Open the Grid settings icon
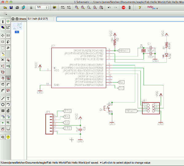Viewport: 184px width, 166px height. click(x=5, y=14)
